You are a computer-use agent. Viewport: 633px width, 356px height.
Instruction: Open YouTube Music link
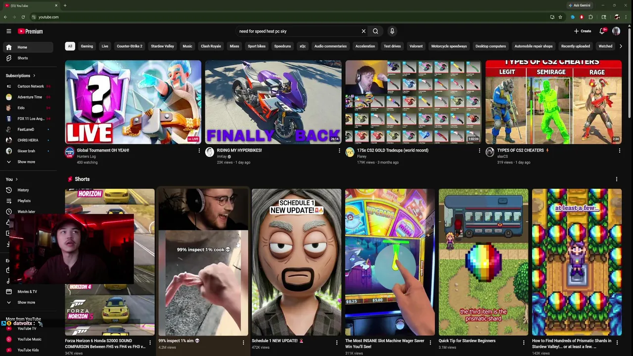coord(28,340)
